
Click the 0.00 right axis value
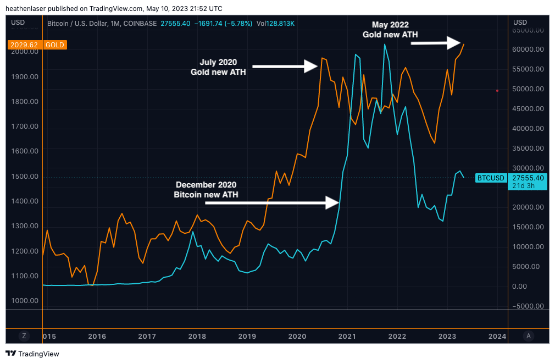click(x=519, y=286)
